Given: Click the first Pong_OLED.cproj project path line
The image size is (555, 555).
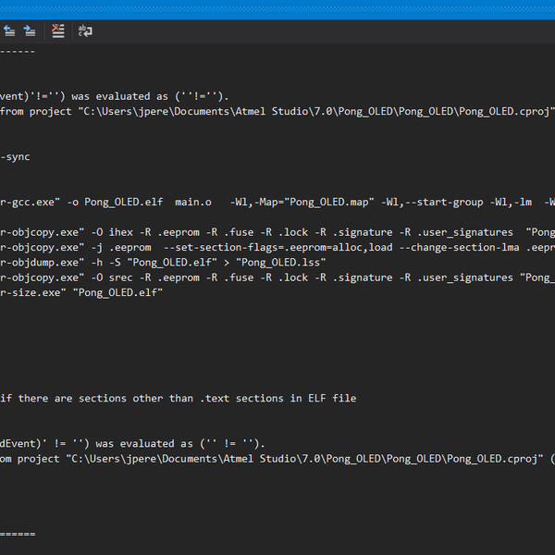Looking at the screenshot, I should pos(277,111).
